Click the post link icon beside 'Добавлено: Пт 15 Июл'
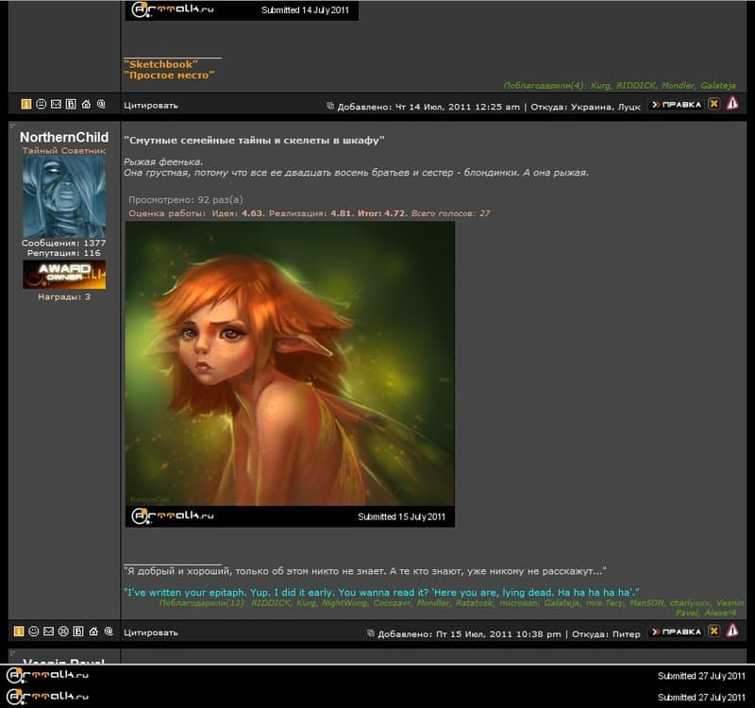Image resolution: width=755 pixels, height=708 pixels. [x=370, y=633]
